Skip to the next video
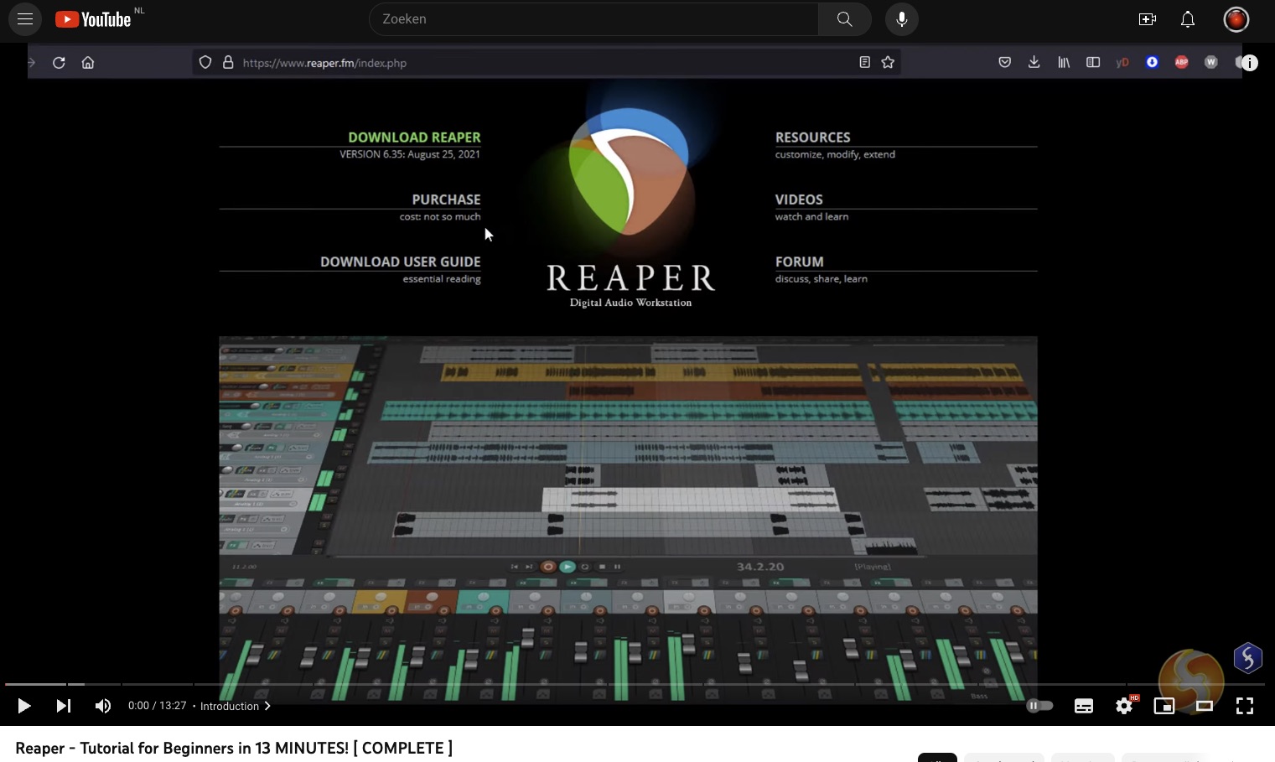The width and height of the screenshot is (1275, 762). 64,706
